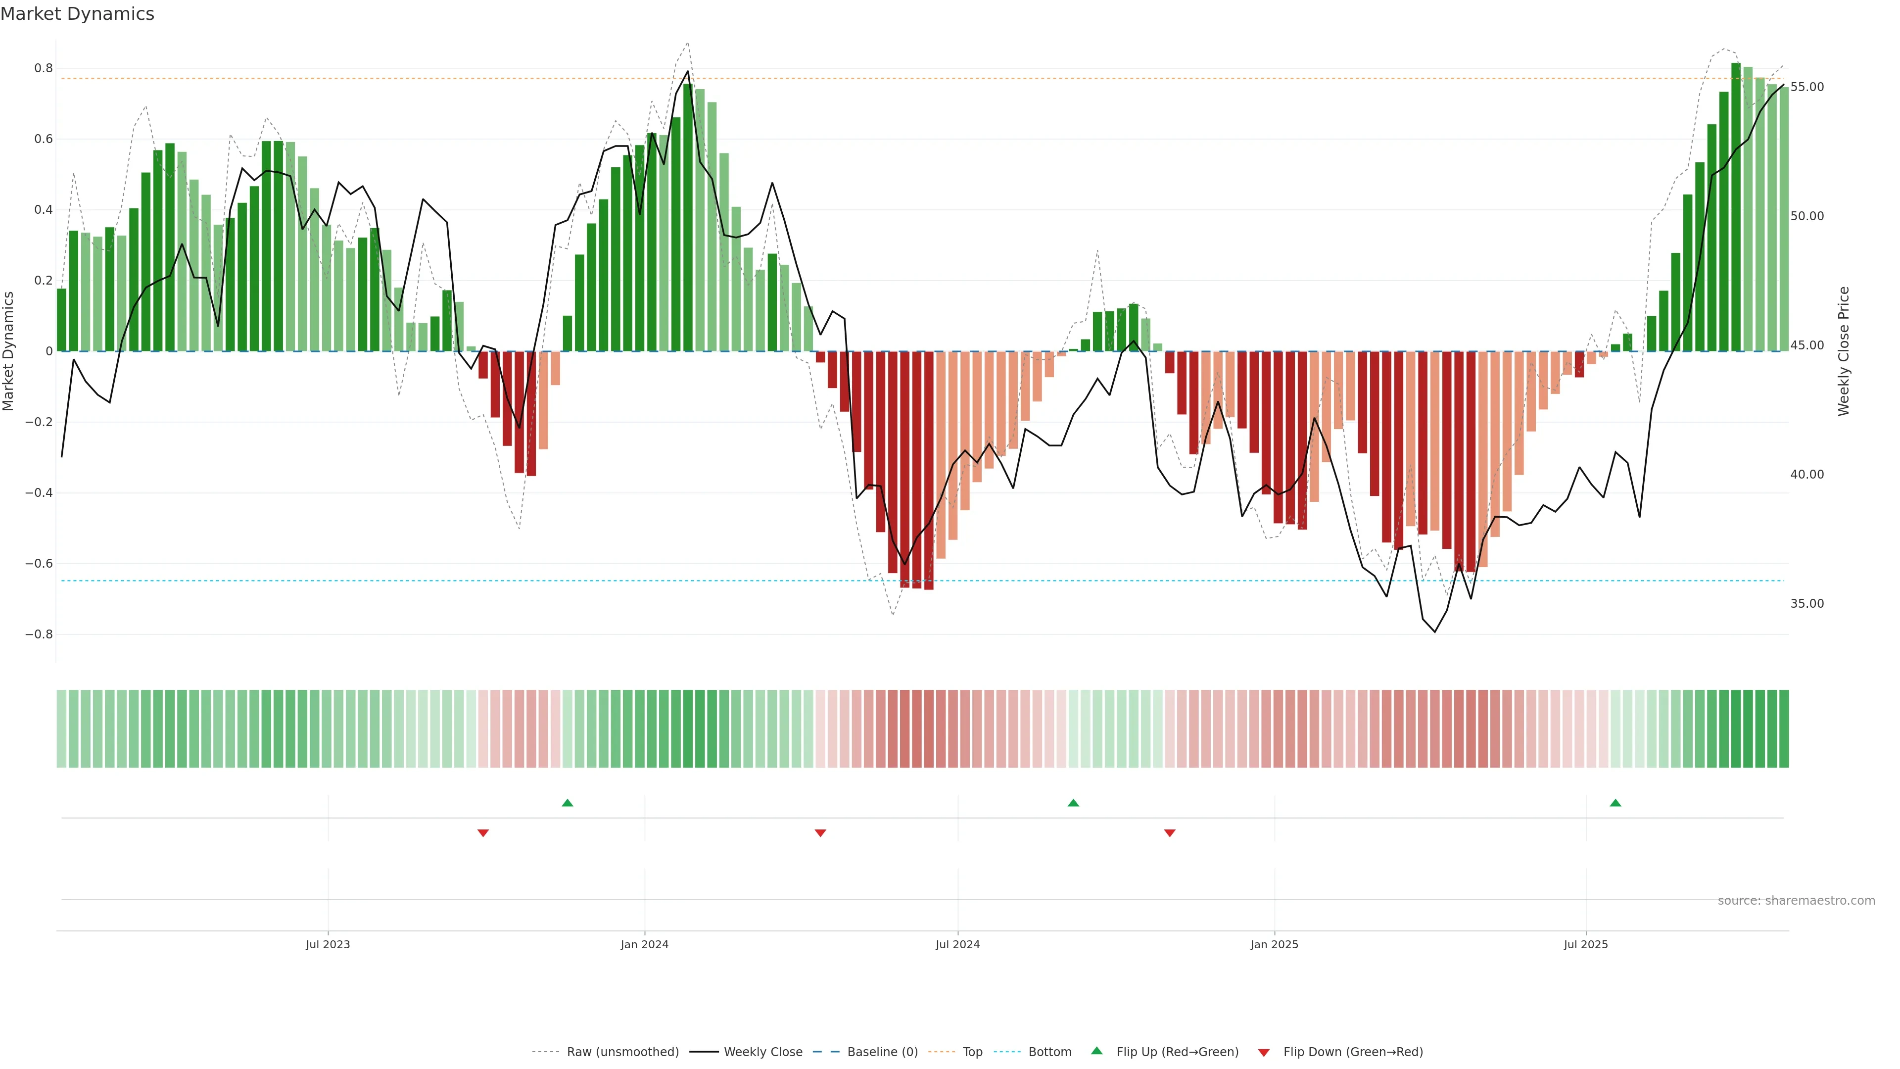The image size is (1900, 1069).
Task: Hide the Bottom threshold legend entry
Action: click(x=1049, y=1052)
